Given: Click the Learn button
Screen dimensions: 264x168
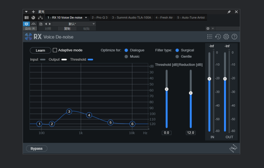Looking at the screenshot, I should (40, 50).
